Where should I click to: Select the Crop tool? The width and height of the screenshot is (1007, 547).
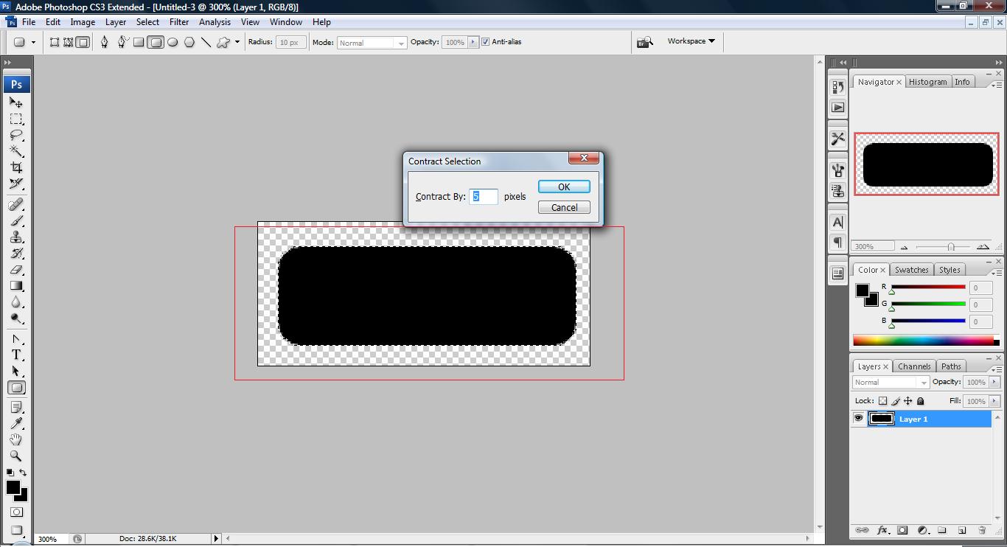click(16, 168)
